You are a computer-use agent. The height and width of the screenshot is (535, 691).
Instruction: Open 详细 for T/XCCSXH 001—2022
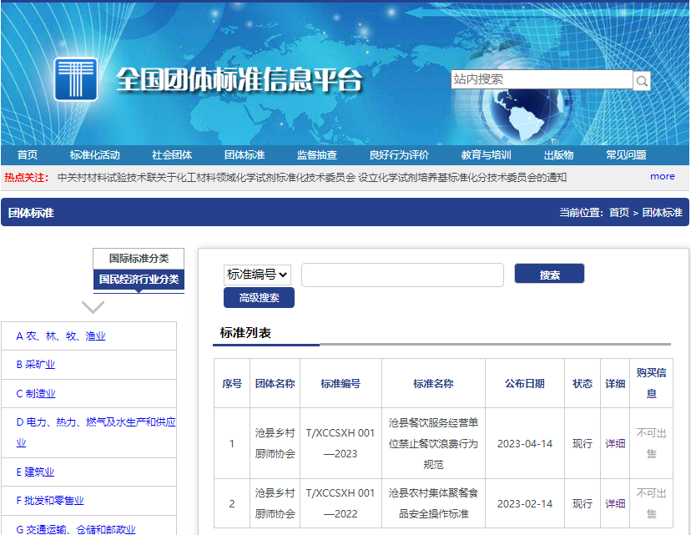point(615,504)
